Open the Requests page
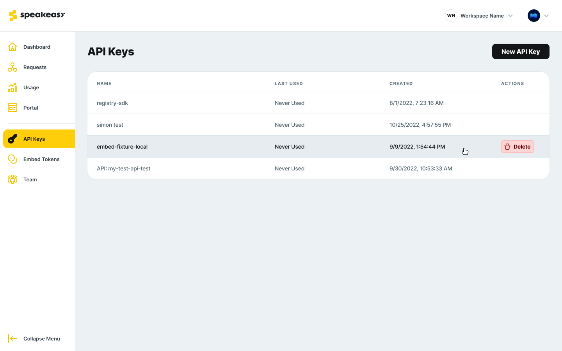This screenshot has height=351, width=562. pos(35,67)
